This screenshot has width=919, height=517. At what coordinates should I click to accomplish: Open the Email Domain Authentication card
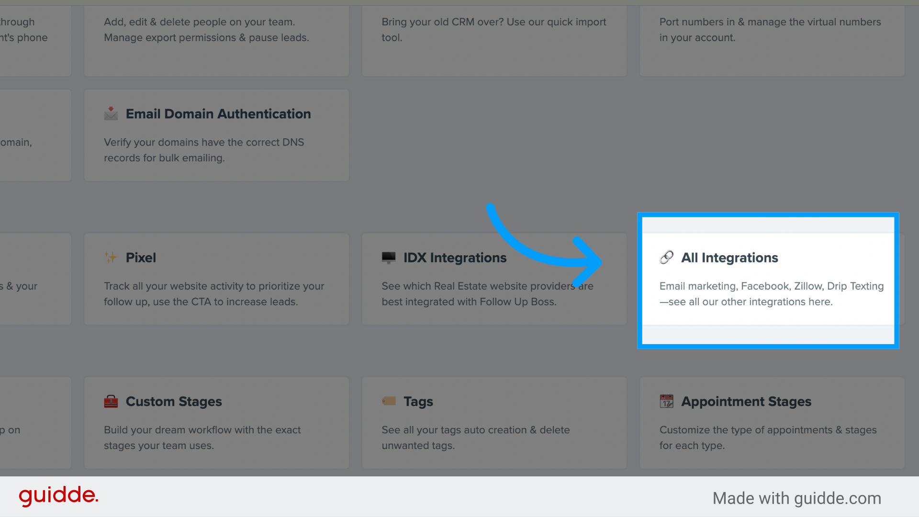click(x=216, y=135)
